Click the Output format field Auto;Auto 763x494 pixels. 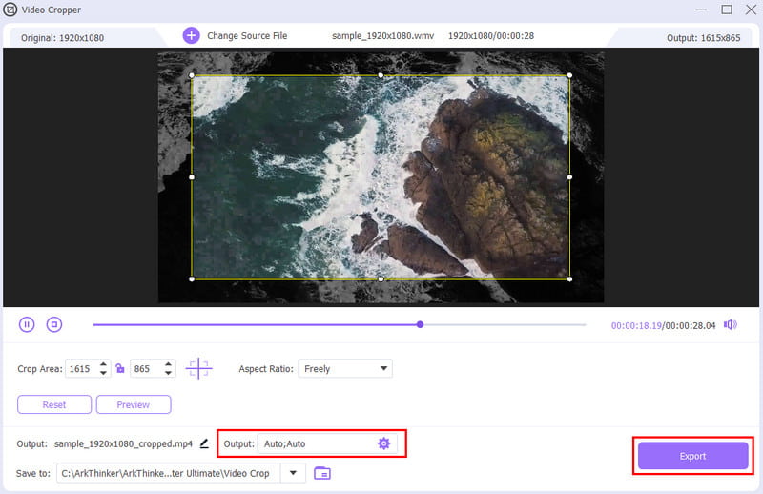[327, 443]
